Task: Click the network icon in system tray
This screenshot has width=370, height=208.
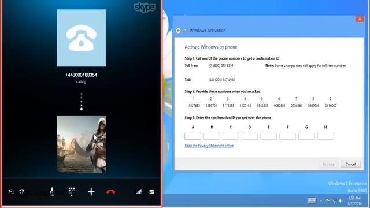Action: pyautogui.click(x=334, y=200)
